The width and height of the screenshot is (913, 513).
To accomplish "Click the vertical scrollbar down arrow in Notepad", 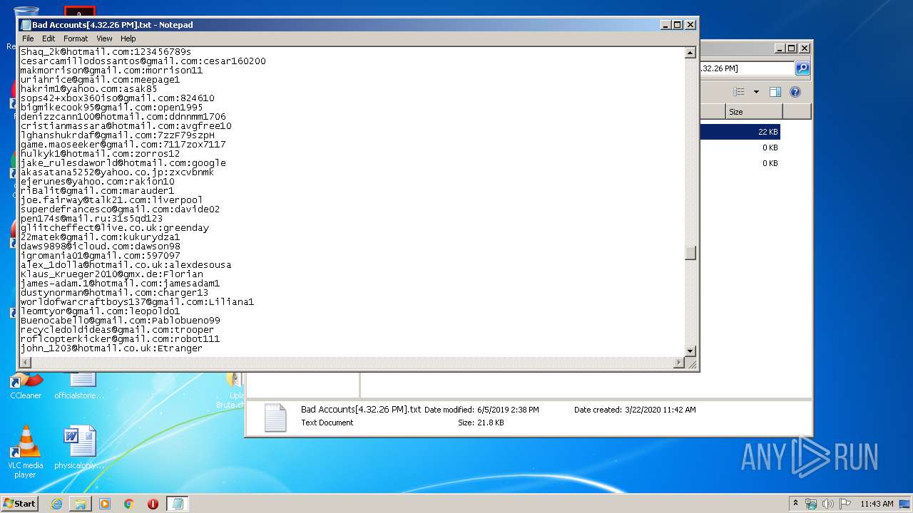I will [x=690, y=351].
